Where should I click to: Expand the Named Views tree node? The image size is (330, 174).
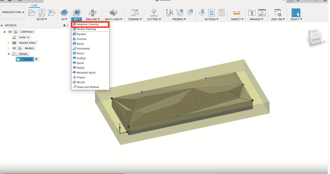click(8, 43)
